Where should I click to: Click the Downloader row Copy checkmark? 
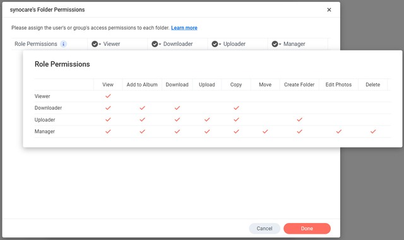236,108
